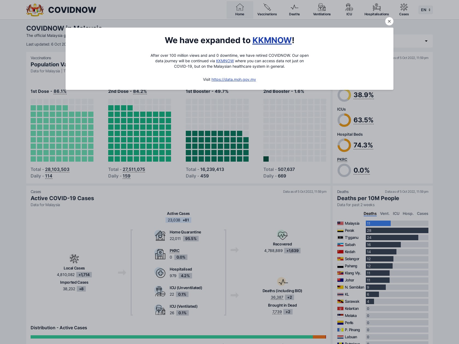Click the Brought in Dead 7,739 value
The width and height of the screenshot is (459, 344).
277,312
